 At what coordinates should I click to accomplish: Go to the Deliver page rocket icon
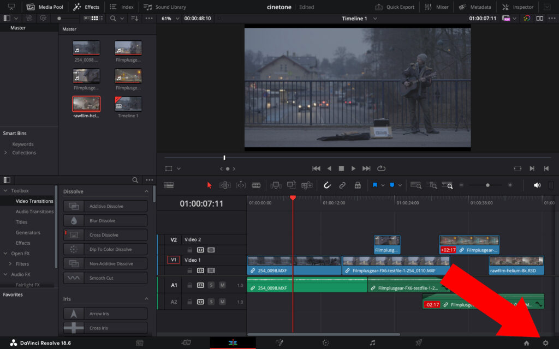(x=419, y=343)
